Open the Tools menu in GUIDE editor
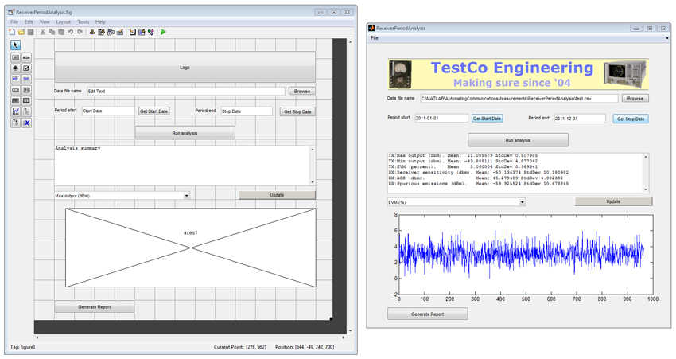This screenshot has width=676, height=359. (84, 22)
